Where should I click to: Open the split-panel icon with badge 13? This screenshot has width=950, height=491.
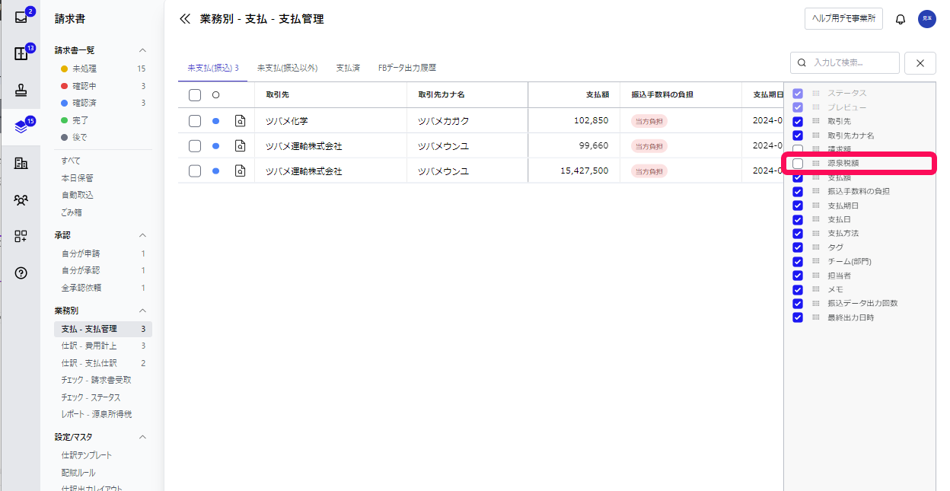[21, 53]
